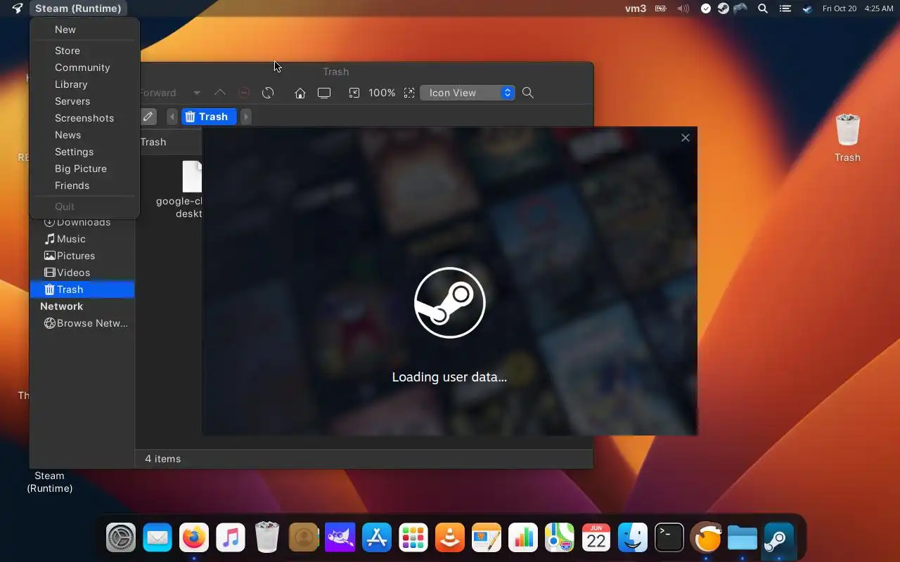Image resolution: width=900 pixels, height=562 pixels.
Task: Open the App Store in the dock
Action: (377, 539)
